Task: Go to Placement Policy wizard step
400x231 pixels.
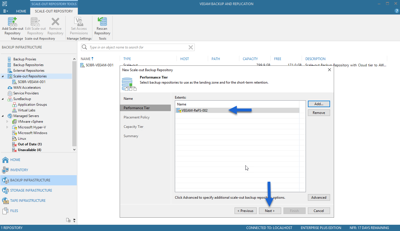Action: pyautogui.click(x=136, y=117)
